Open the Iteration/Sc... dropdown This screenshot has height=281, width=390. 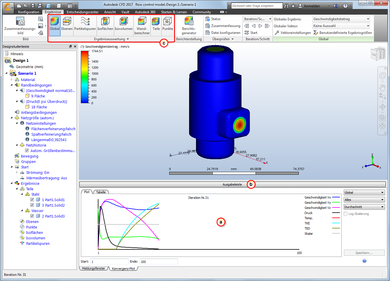258,19
